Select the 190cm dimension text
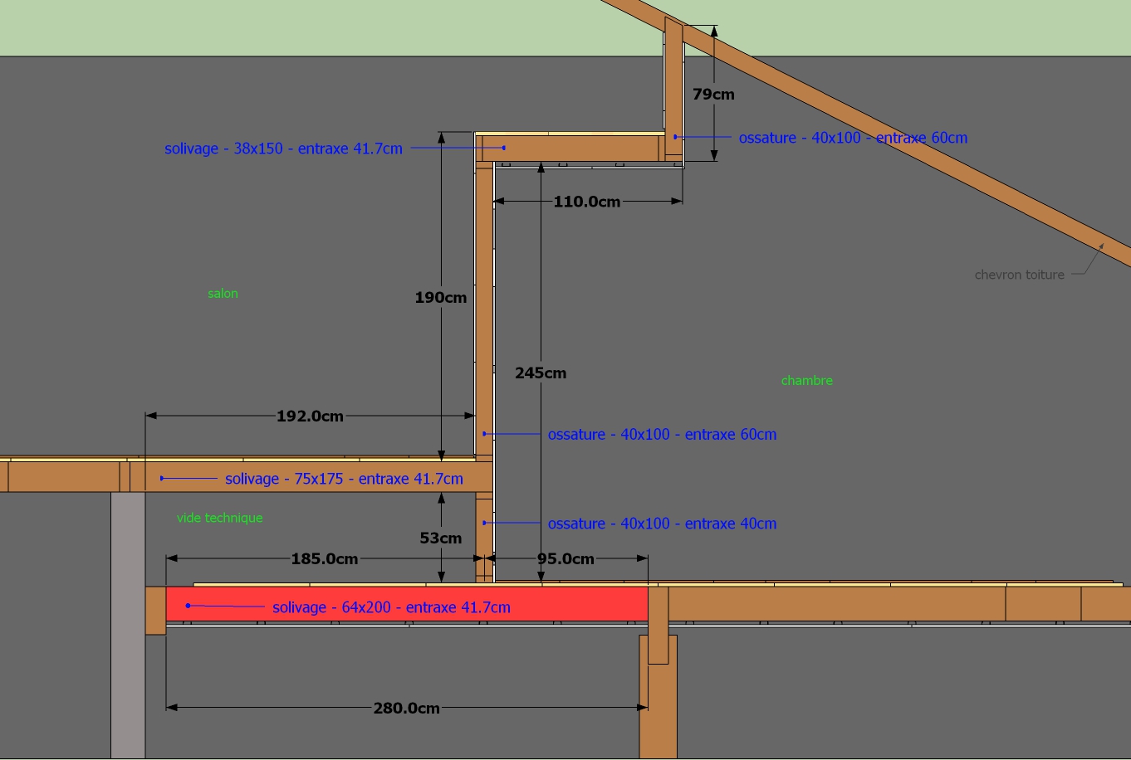This screenshot has height=760, width=1131. pos(441,297)
